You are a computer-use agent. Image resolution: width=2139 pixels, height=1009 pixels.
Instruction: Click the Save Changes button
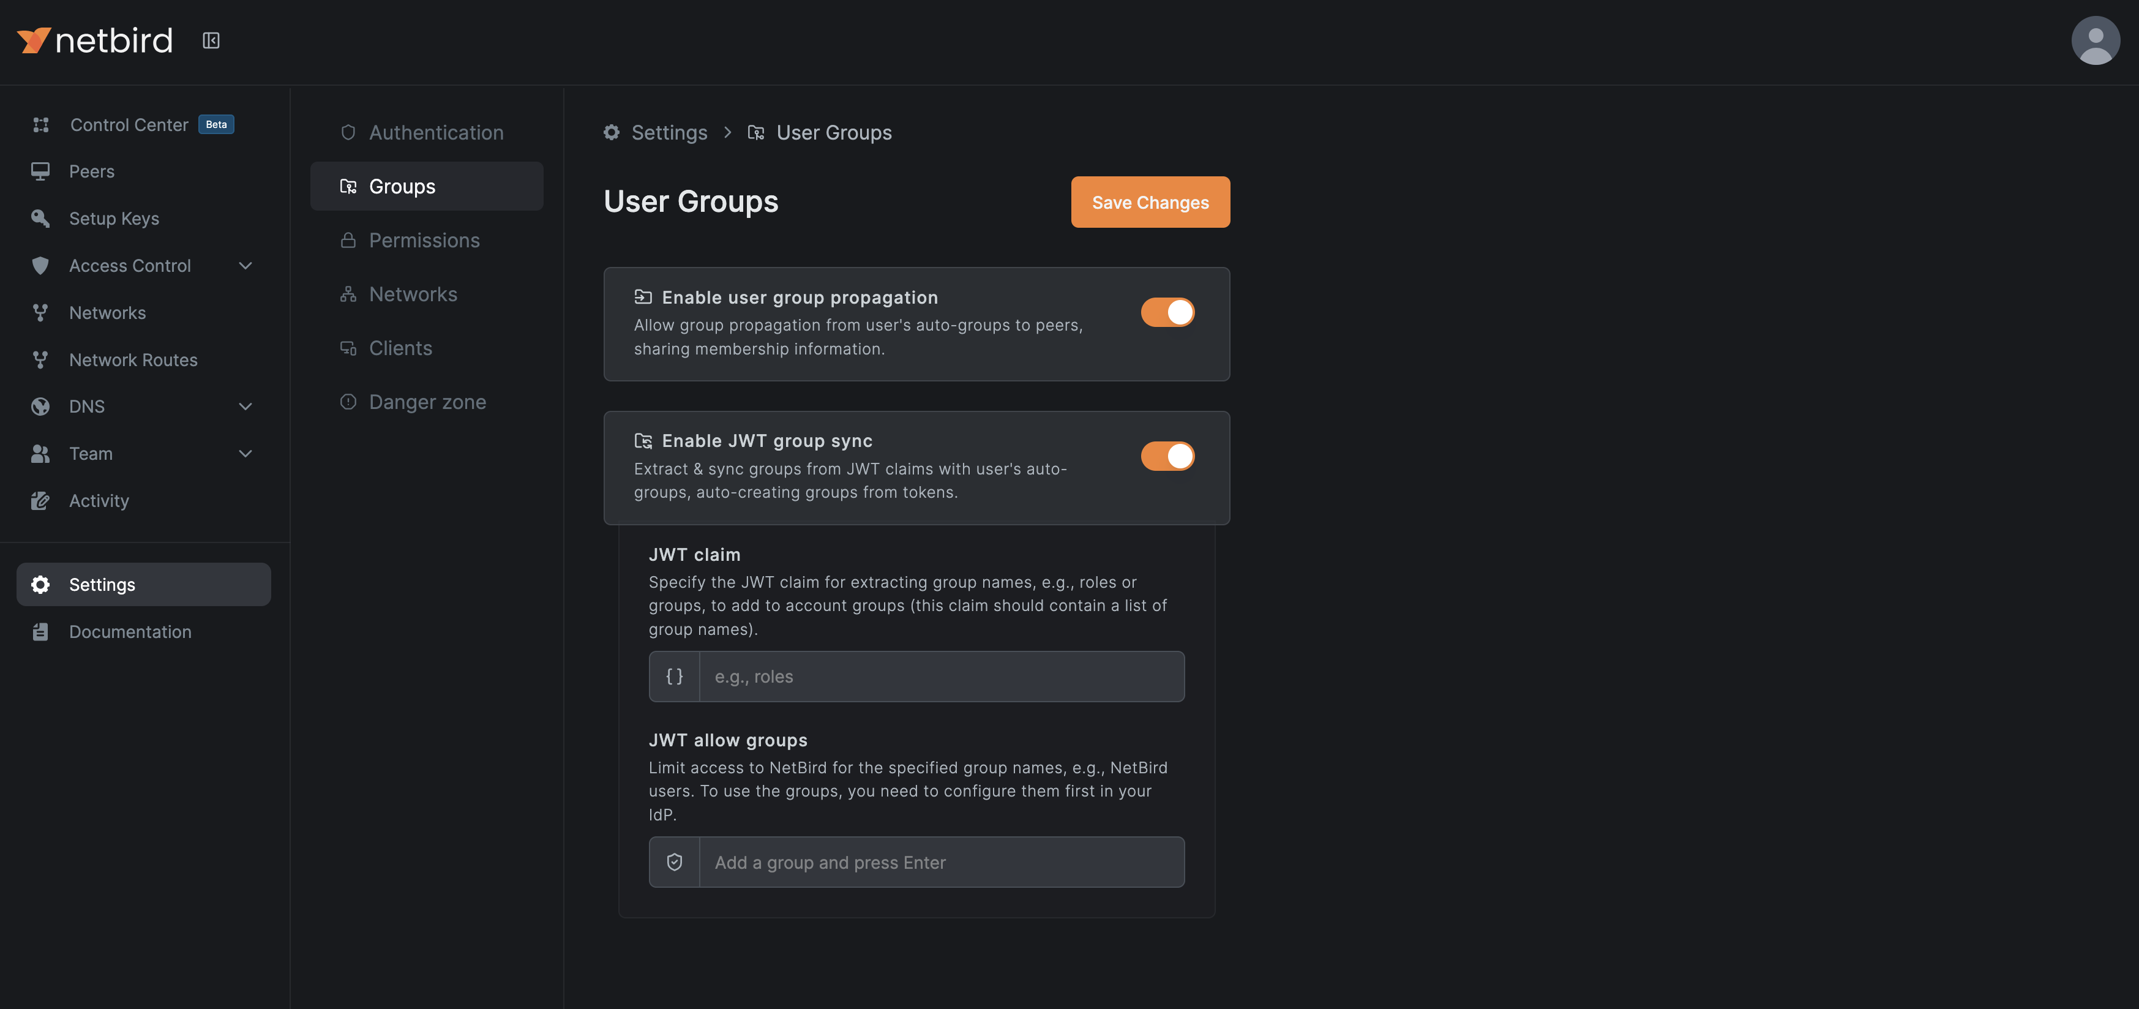[1150, 202]
